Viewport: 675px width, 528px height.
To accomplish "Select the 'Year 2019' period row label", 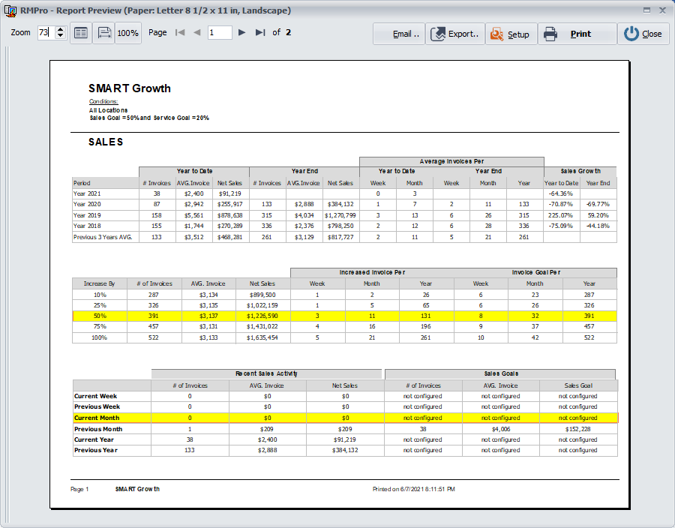I will pyautogui.click(x=87, y=215).
